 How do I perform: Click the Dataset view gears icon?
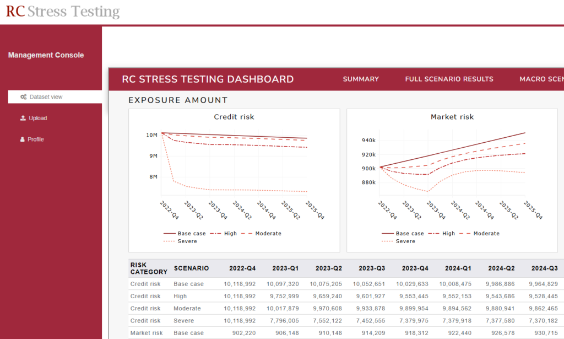(x=23, y=97)
